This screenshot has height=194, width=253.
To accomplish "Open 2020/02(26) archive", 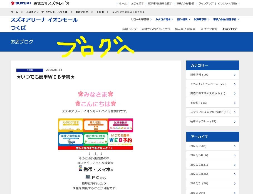I will [x=212, y=174].
